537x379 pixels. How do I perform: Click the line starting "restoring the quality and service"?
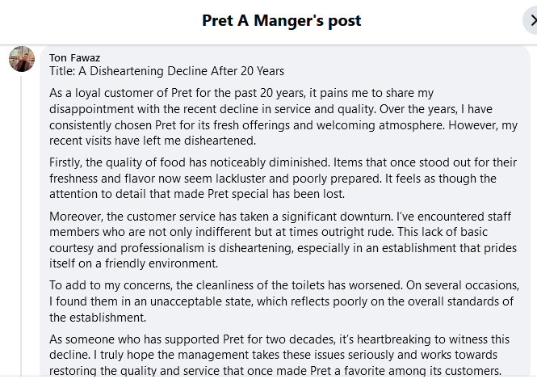click(275, 372)
